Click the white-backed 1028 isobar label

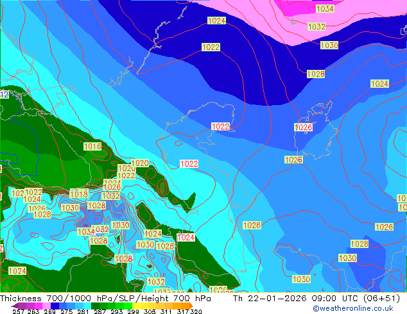[x=304, y=127]
